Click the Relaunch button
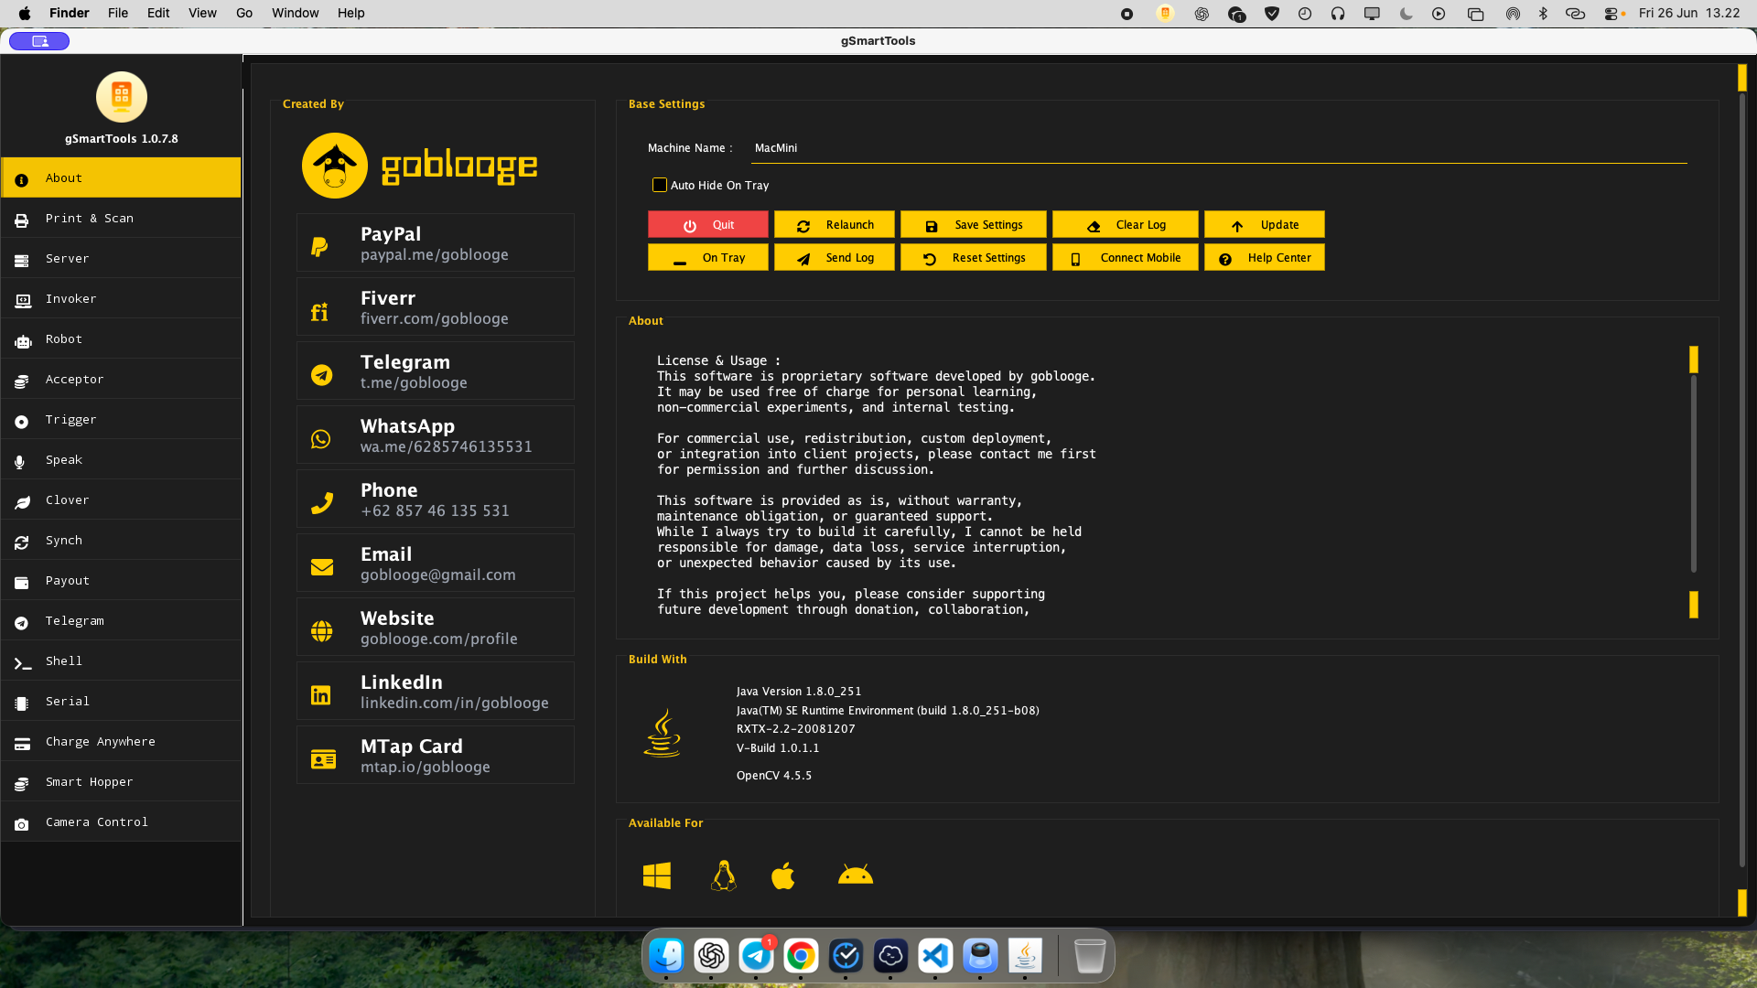 click(835, 225)
